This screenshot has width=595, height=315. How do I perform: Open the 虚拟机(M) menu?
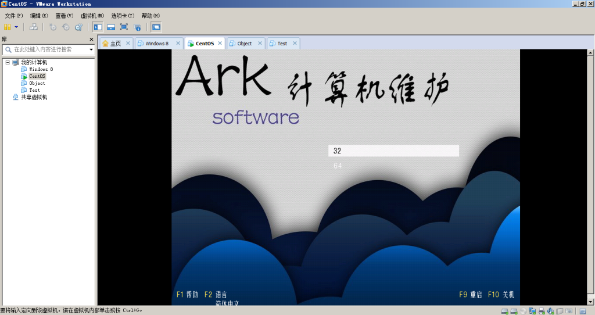click(92, 16)
